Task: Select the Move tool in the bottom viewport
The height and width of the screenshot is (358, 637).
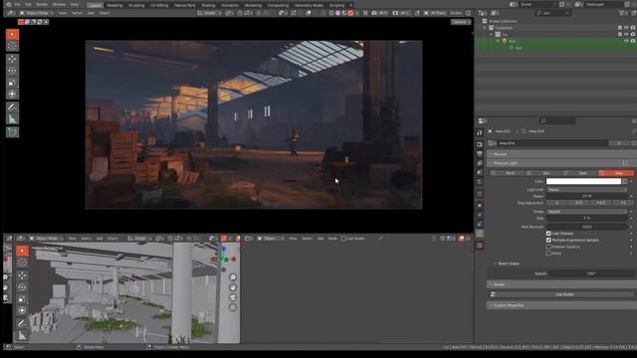Action: 22,275
